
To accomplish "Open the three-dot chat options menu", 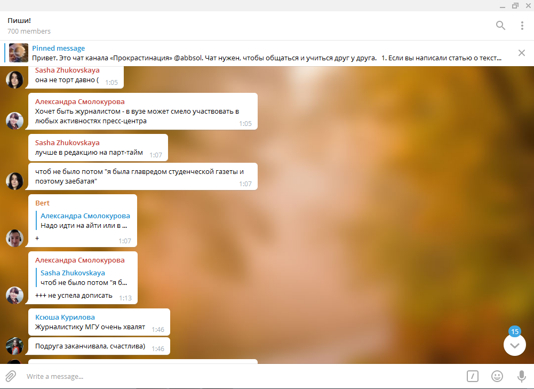I will (522, 26).
